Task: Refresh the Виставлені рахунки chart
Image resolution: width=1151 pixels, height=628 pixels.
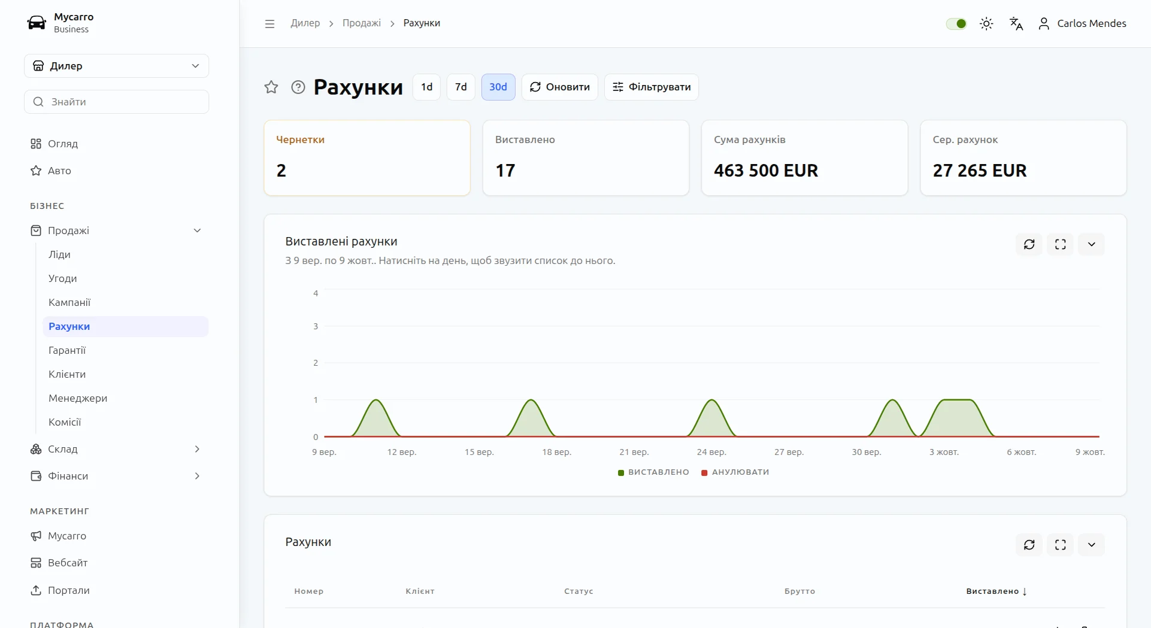Action: pos(1029,244)
